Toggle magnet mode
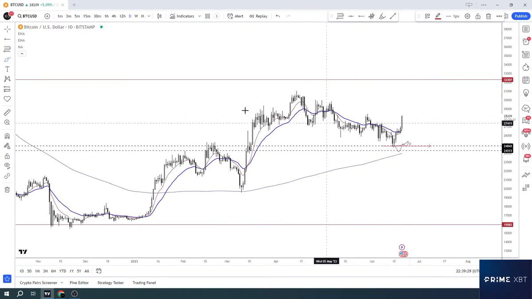This screenshot has width=532, height=299. click(7, 136)
